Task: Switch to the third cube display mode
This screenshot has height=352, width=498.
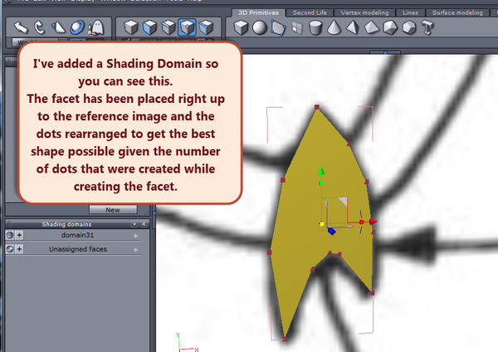Action: [x=168, y=27]
